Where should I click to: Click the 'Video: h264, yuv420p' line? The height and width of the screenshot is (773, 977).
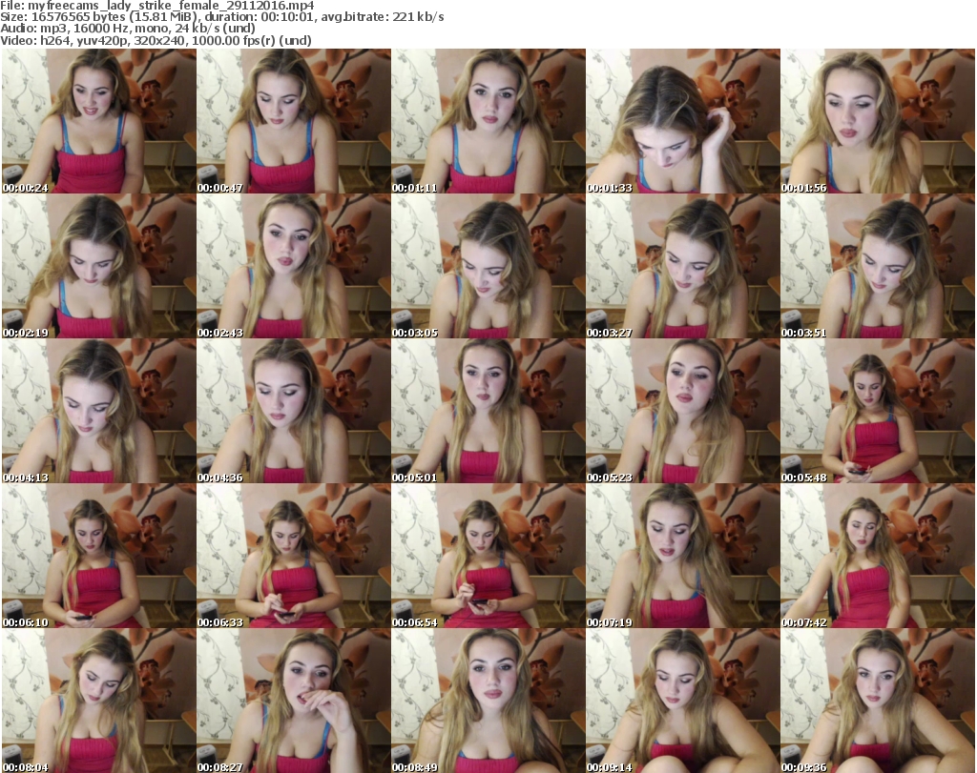(x=156, y=40)
